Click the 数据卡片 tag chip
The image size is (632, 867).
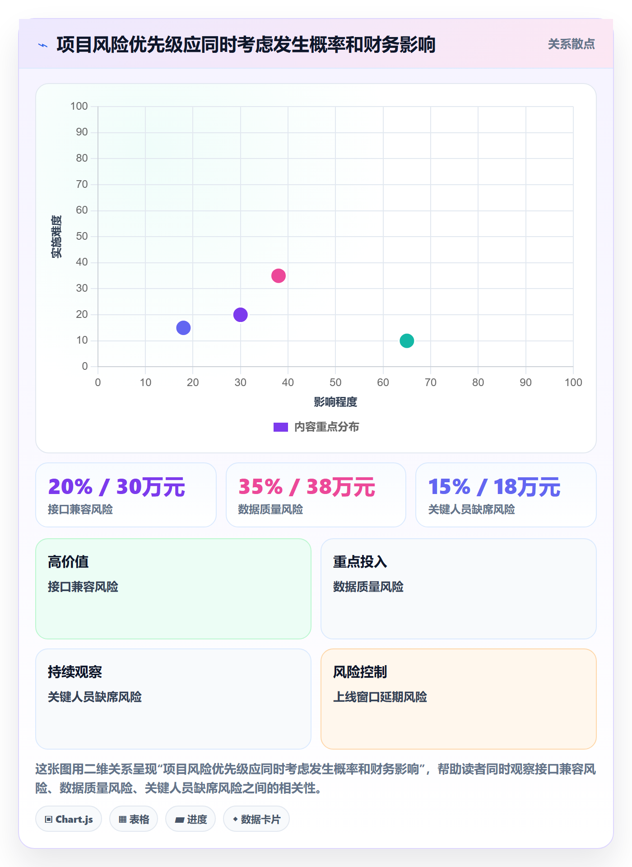coord(256,819)
